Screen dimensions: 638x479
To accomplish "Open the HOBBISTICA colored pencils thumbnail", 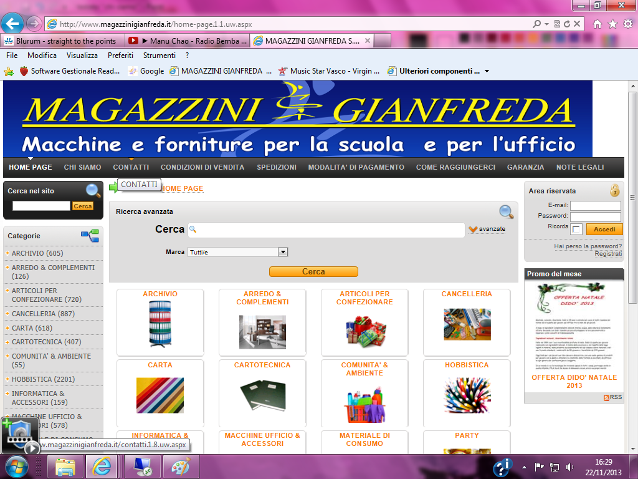I will (x=467, y=395).
